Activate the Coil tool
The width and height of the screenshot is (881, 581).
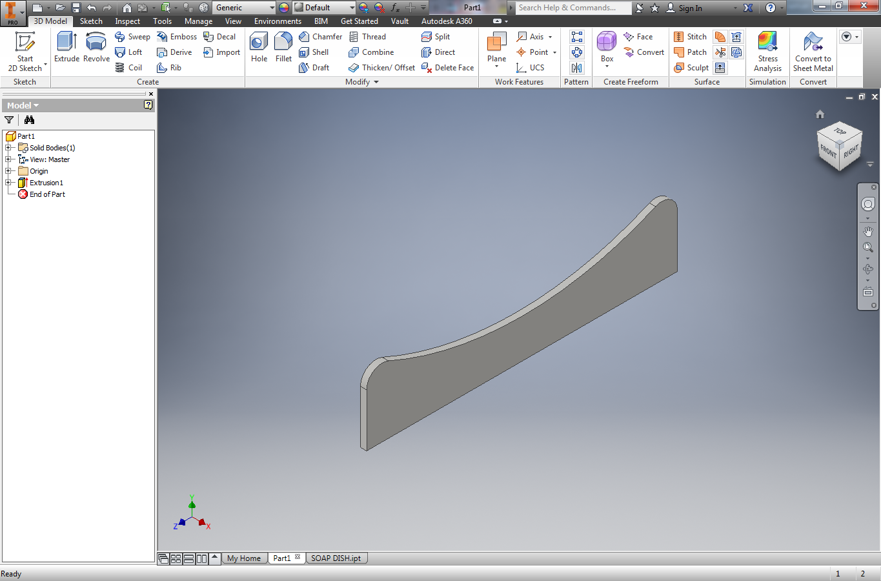tap(128, 68)
